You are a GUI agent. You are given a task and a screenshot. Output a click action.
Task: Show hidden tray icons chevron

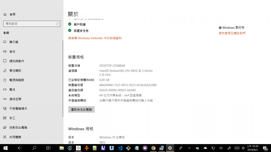pyautogui.click(x=189, y=148)
